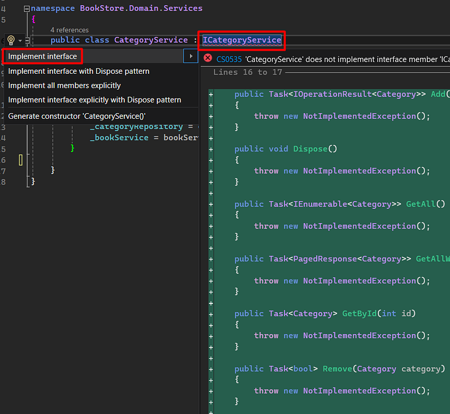Choose Implement interface with Dispose pattern
The height and width of the screenshot is (414, 450).
pos(79,71)
